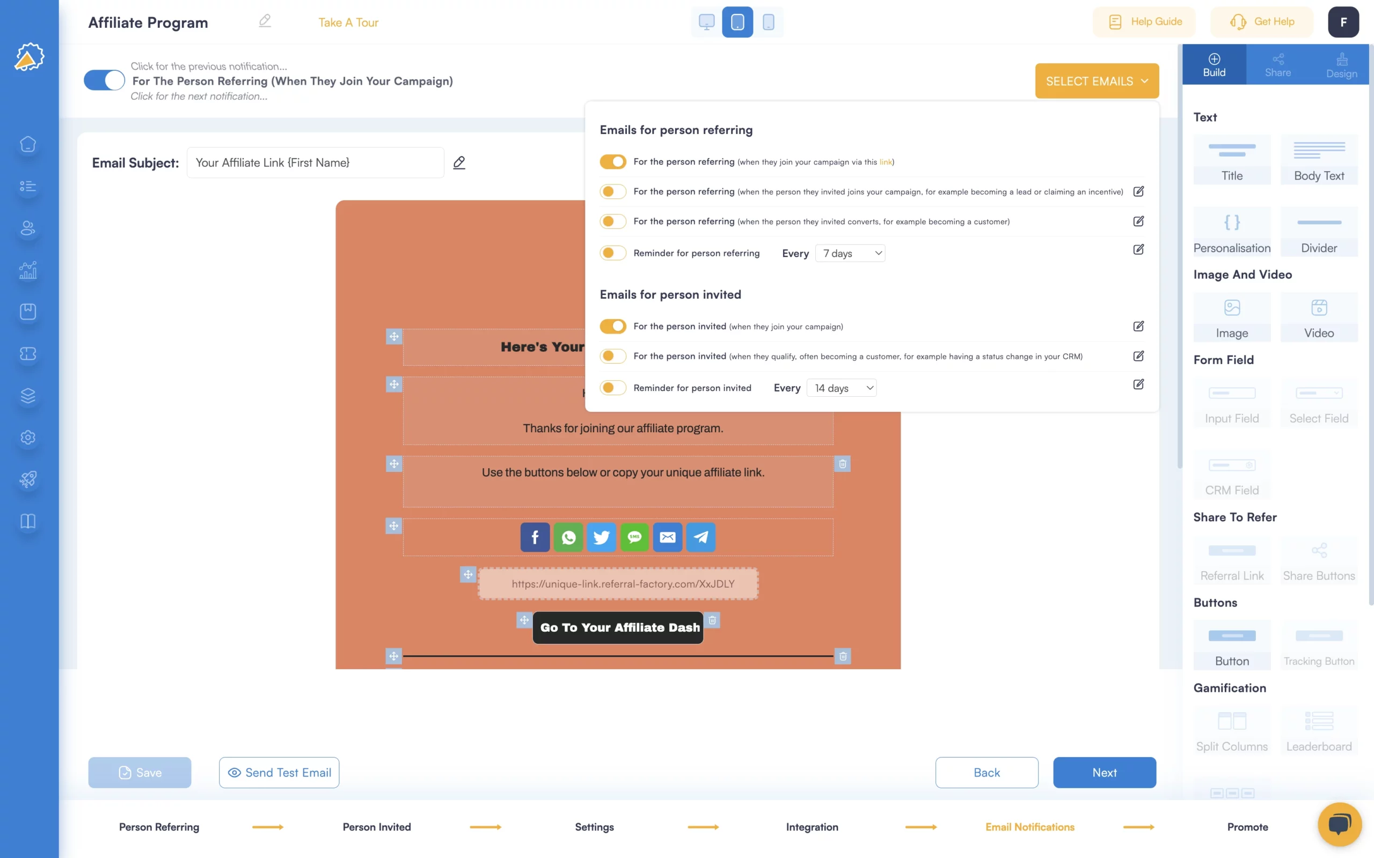The width and height of the screenshot is (1374, 858).
Task: Click the Next button
Action: click(x=1104, y=772)
